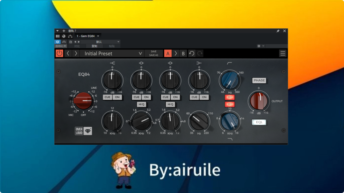Toggle the red plugin power button
The width and height of the screenshot is (344, 193).
(59, 53)
